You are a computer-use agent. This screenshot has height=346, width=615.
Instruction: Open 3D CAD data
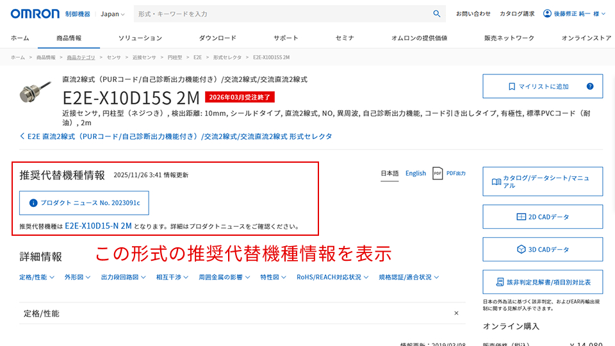(x=542, y=249)
